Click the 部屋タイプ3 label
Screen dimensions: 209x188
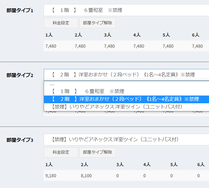click(20, 140)
